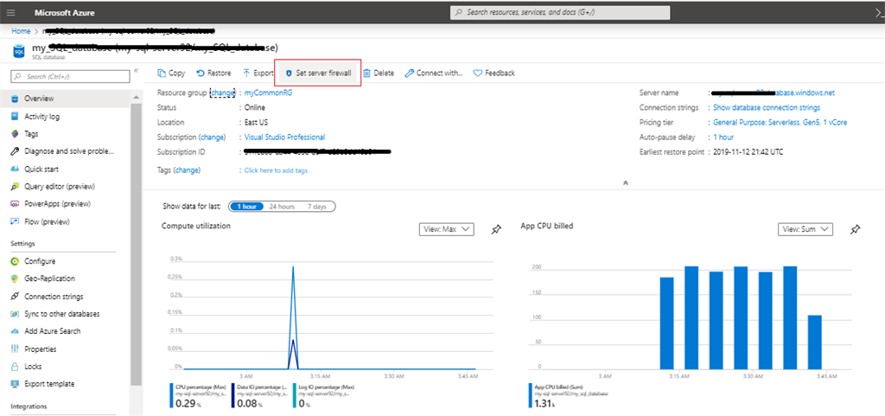Screen dimensions: 885x416
Task: Collapse the left sidebar menu
Action: (136, 72)
